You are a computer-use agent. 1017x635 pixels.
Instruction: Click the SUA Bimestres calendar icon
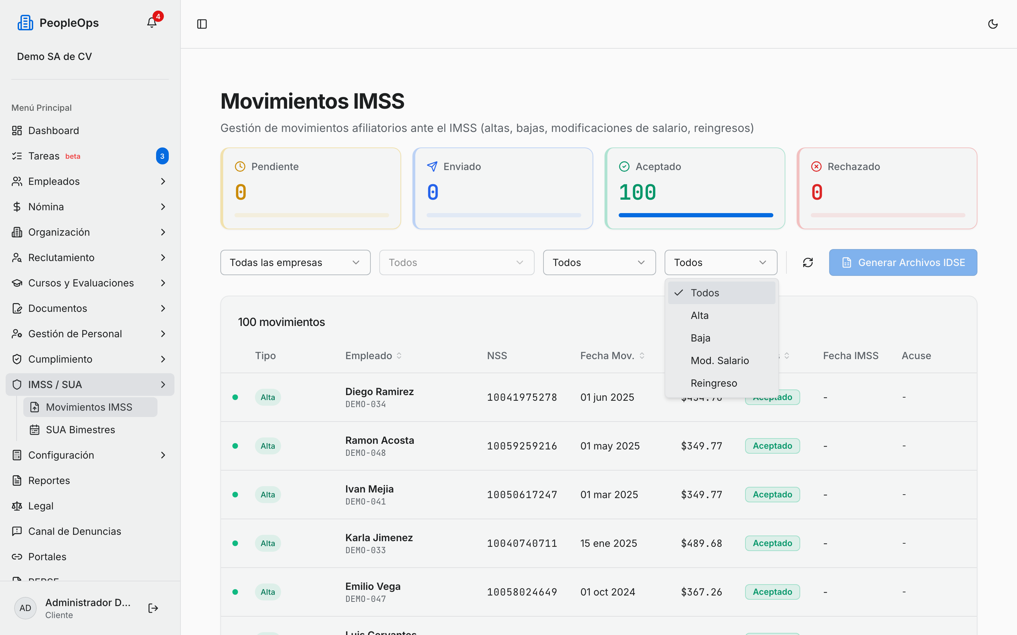tap(35, 430)
